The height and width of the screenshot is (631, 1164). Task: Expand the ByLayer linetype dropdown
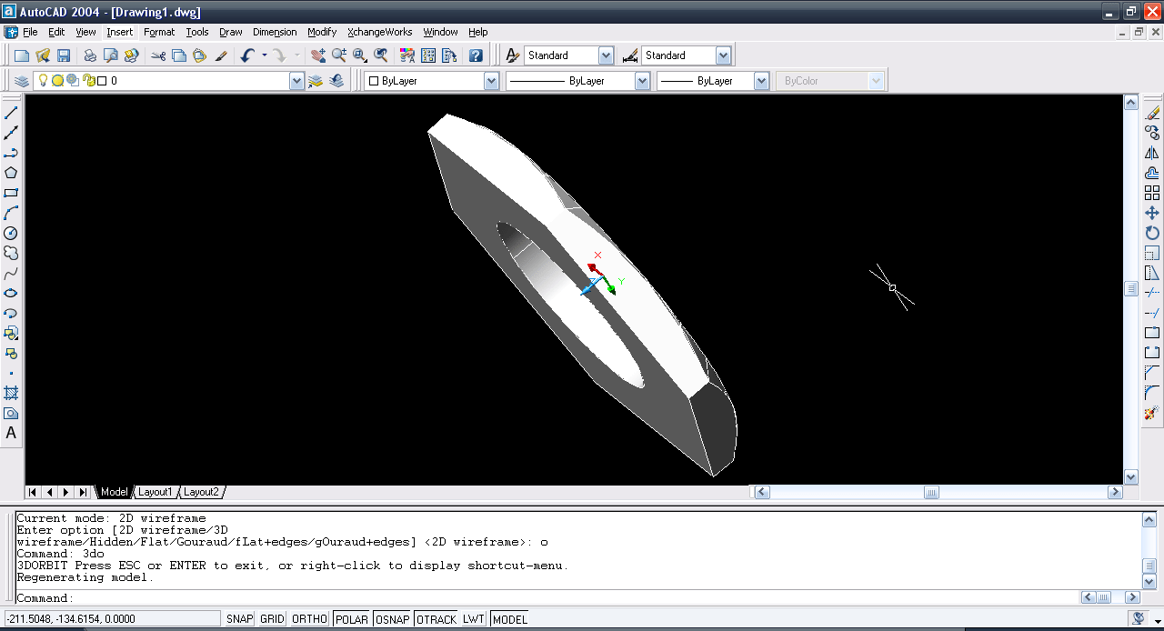[x=642, y=81]
